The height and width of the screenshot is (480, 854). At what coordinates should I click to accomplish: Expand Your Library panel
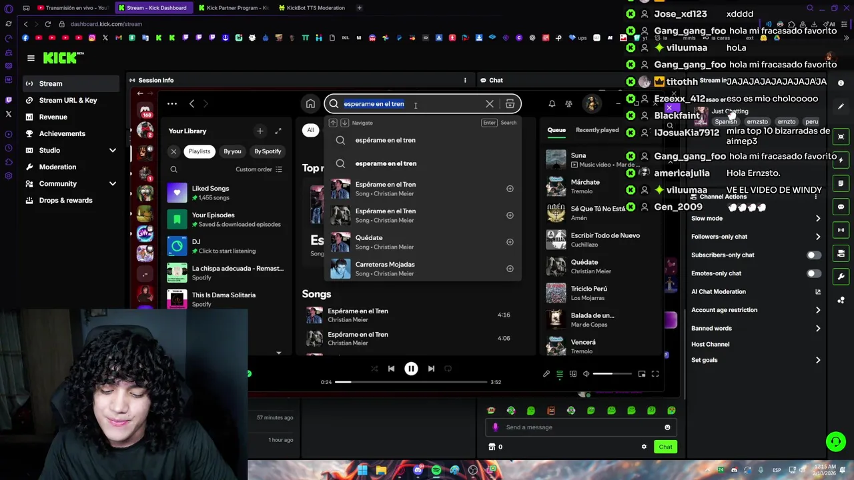tap(278, 131)
